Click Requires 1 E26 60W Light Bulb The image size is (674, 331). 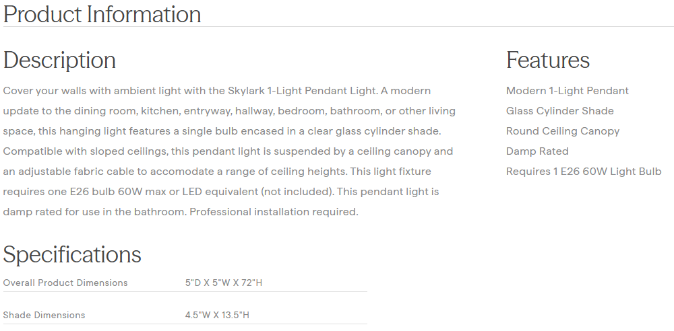584,172
